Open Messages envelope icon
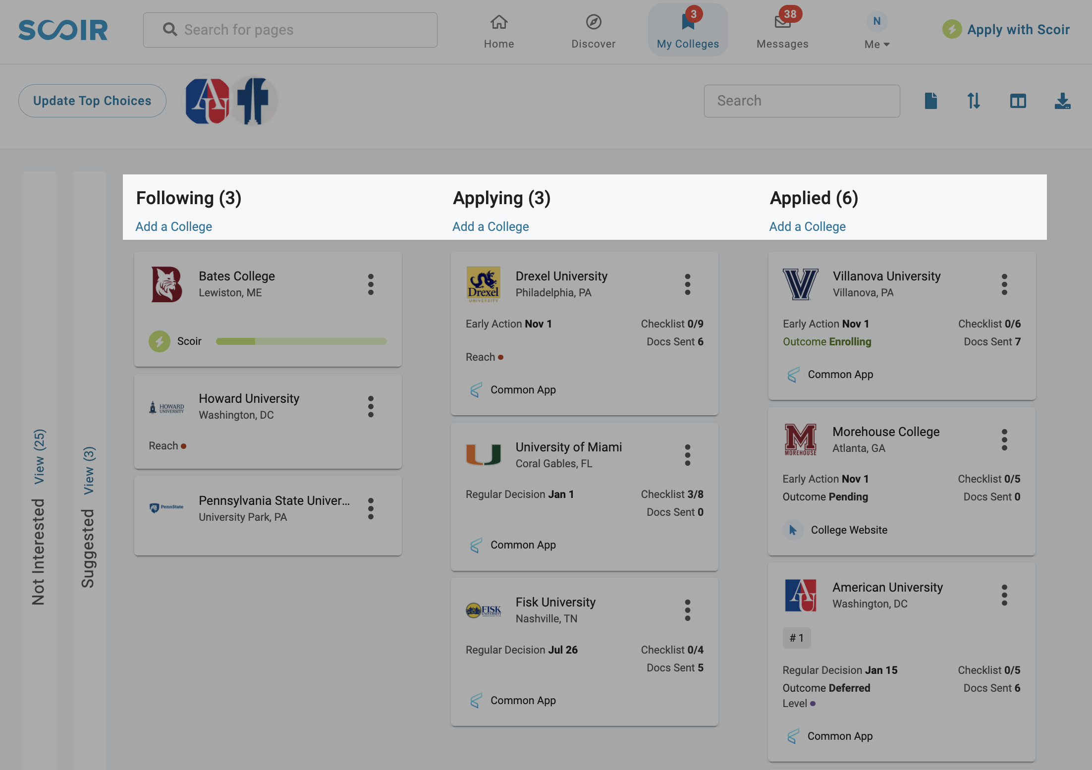 coord(782,22)
